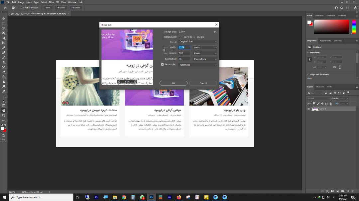
Task: Switch to the Channels tab
Action: 320,87
